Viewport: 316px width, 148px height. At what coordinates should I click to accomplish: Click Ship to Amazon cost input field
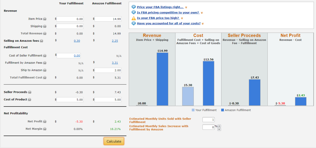pos(108,70)
